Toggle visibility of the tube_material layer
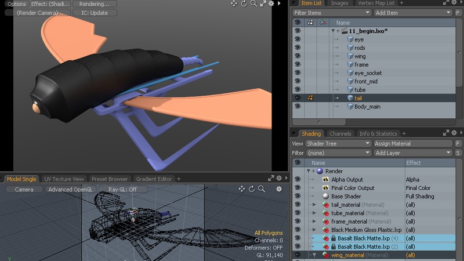The height and width of the screenshot is (261, 464). [298, 213]
